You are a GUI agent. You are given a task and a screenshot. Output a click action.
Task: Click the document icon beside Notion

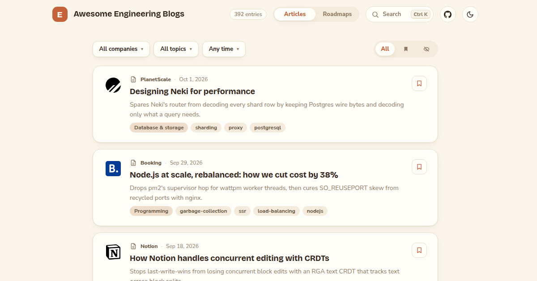[133, 246]
